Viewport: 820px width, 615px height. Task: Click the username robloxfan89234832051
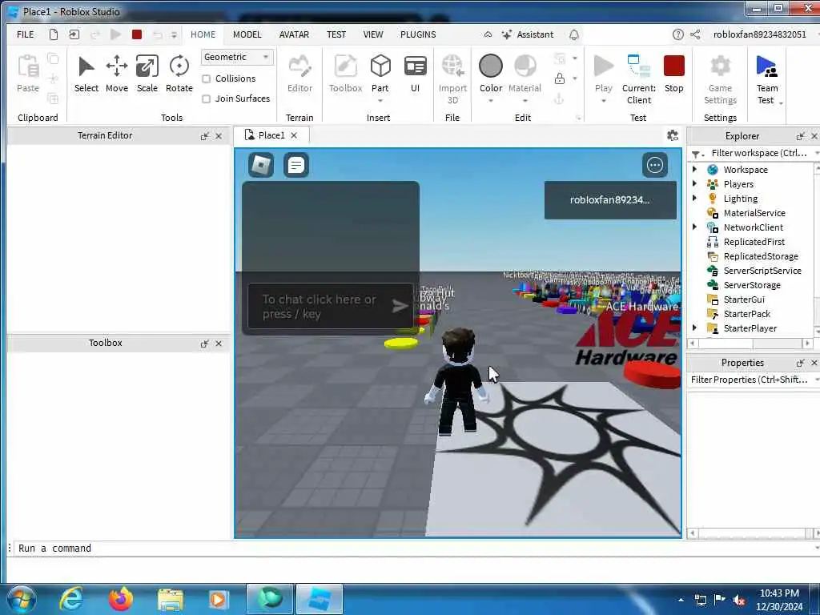pos(759,34)
